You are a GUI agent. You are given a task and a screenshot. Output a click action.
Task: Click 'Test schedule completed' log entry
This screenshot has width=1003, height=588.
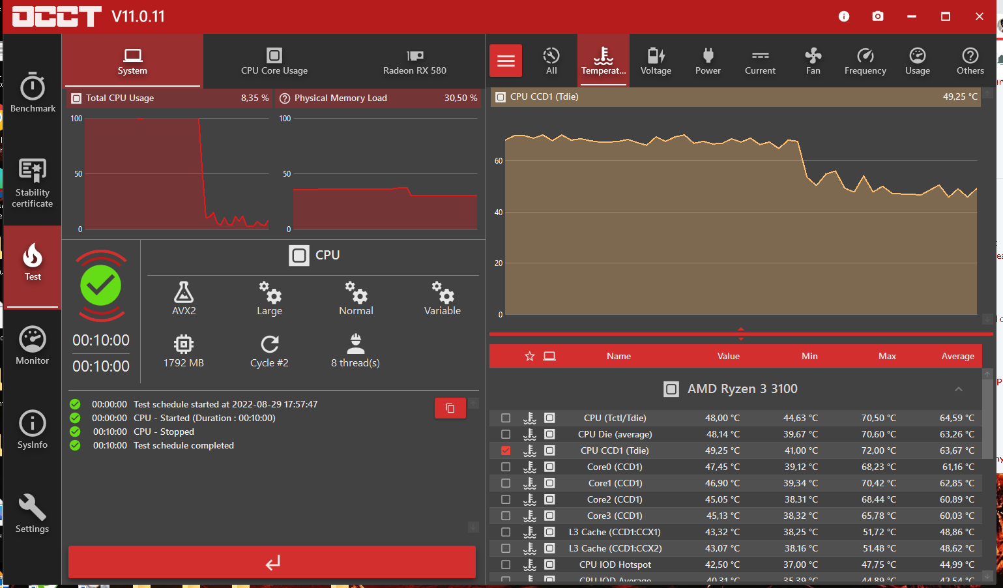184,445
